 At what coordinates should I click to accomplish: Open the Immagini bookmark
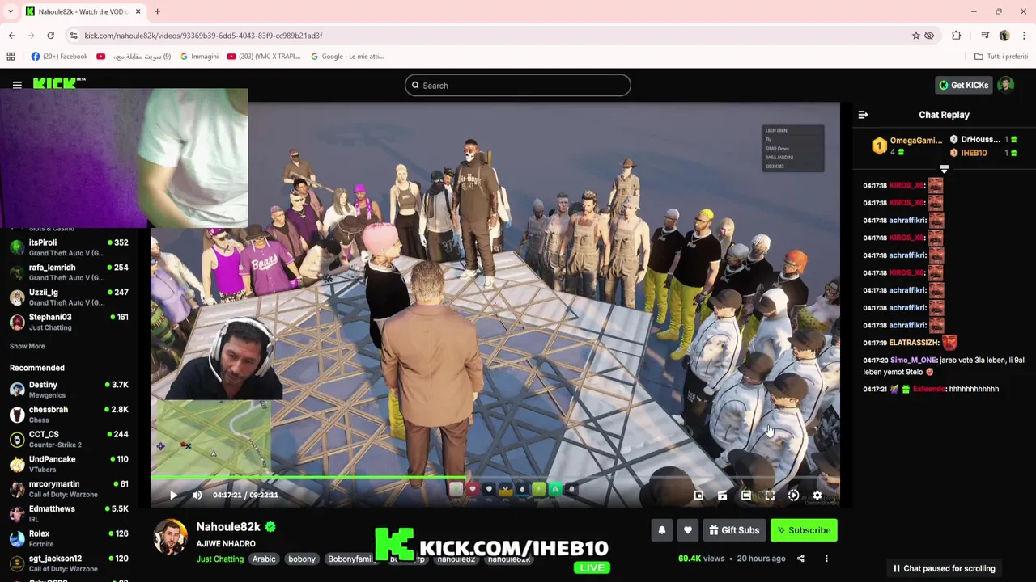click(x=199, y=57)
